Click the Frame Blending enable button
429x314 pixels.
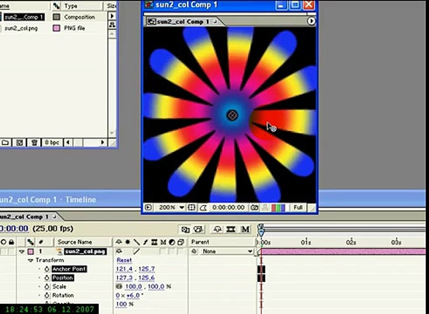click(231, 229)
